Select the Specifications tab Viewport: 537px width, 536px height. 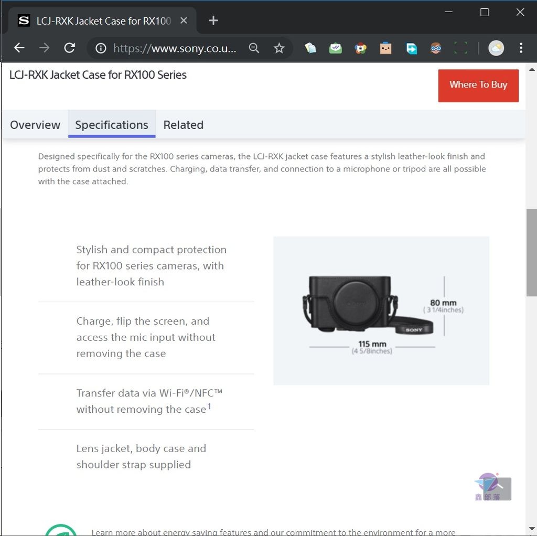click(112, 125)
